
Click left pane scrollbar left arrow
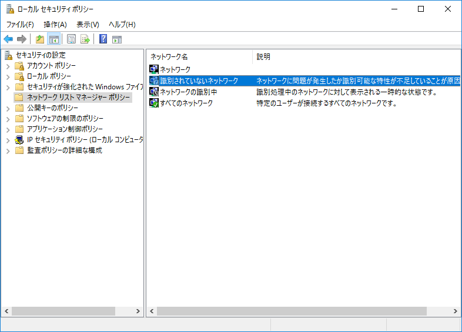pos(6,311)
